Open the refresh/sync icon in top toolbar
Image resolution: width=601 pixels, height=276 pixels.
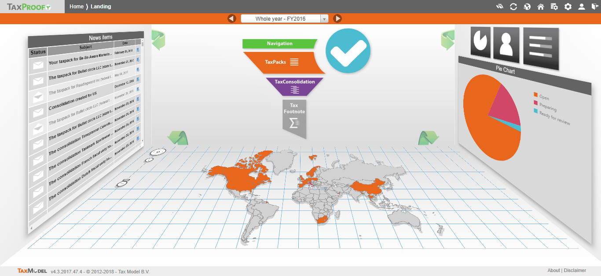(513, 7)
